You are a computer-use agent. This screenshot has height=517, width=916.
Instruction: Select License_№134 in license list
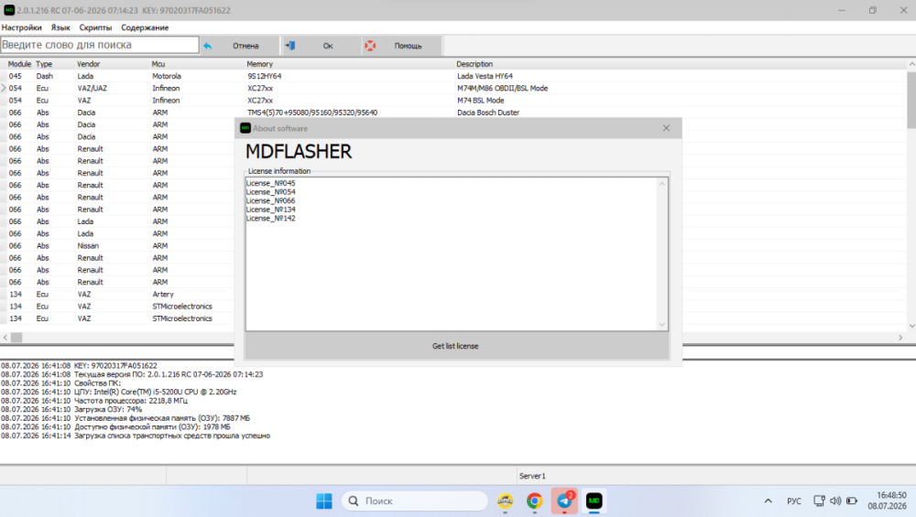click(x=270, y=210)
